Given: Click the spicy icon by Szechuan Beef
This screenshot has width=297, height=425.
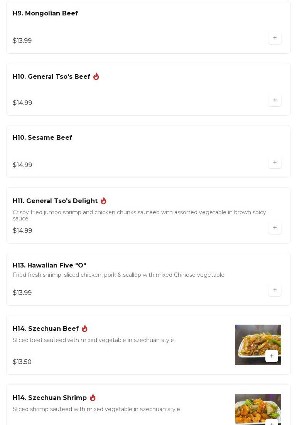Looking at the screenshot, I should (x=84, y=328).
